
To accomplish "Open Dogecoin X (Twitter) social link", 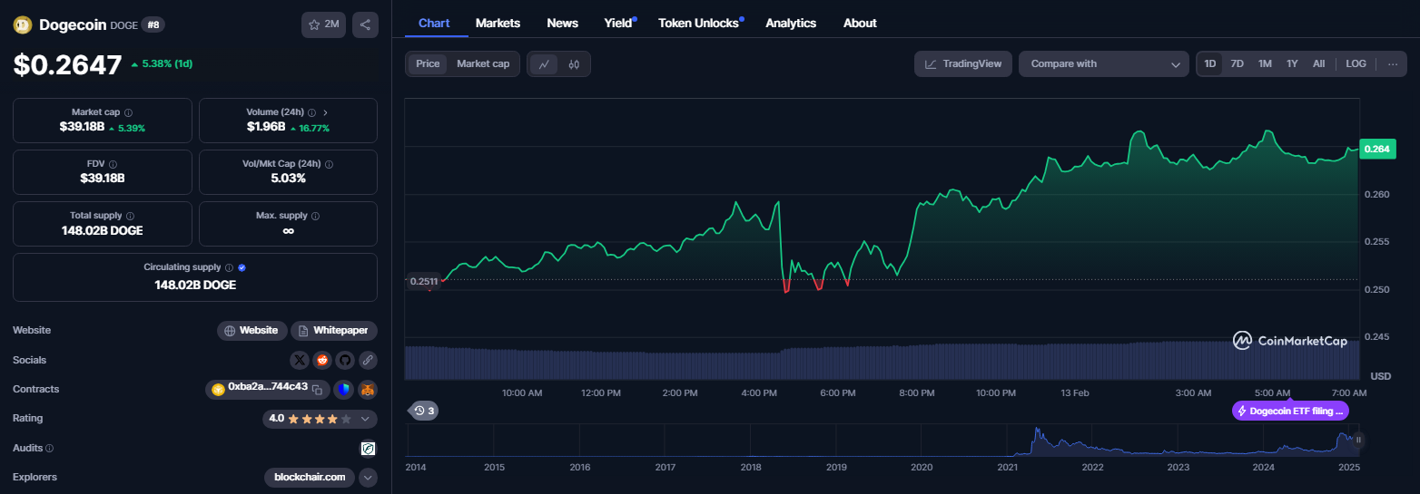I will click(x=300, y=360).
